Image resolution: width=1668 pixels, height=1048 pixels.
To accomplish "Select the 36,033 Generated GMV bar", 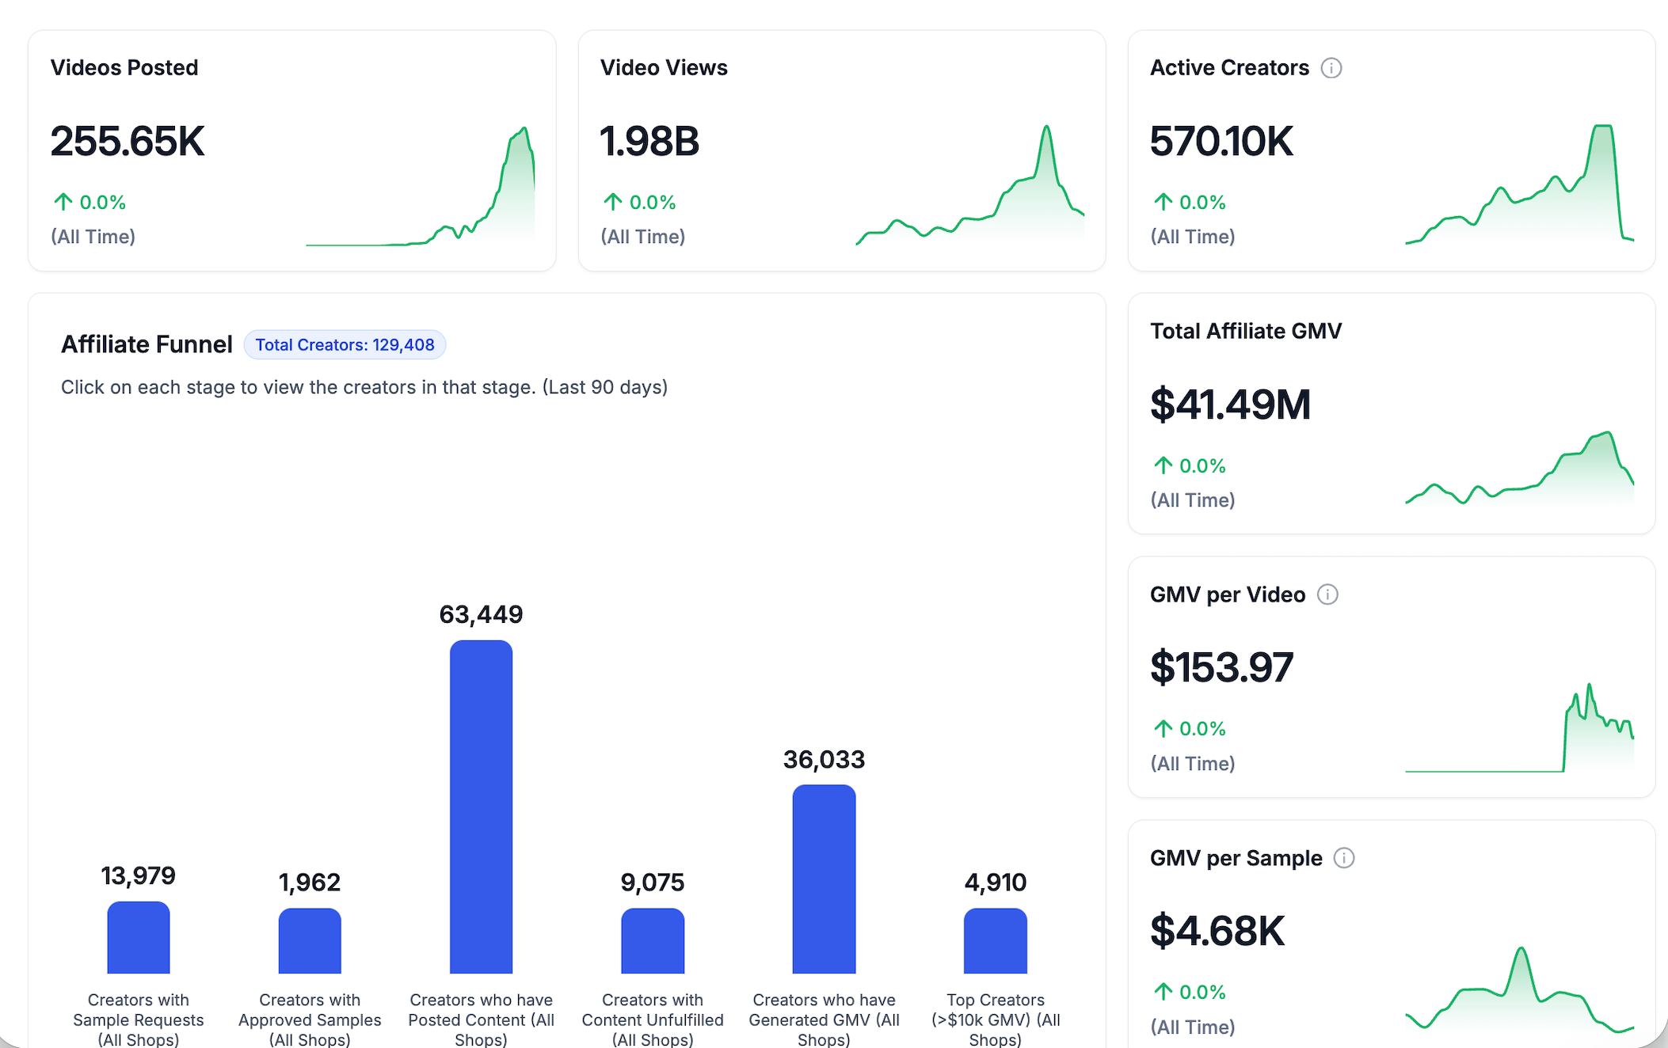I will pos(824,879).
